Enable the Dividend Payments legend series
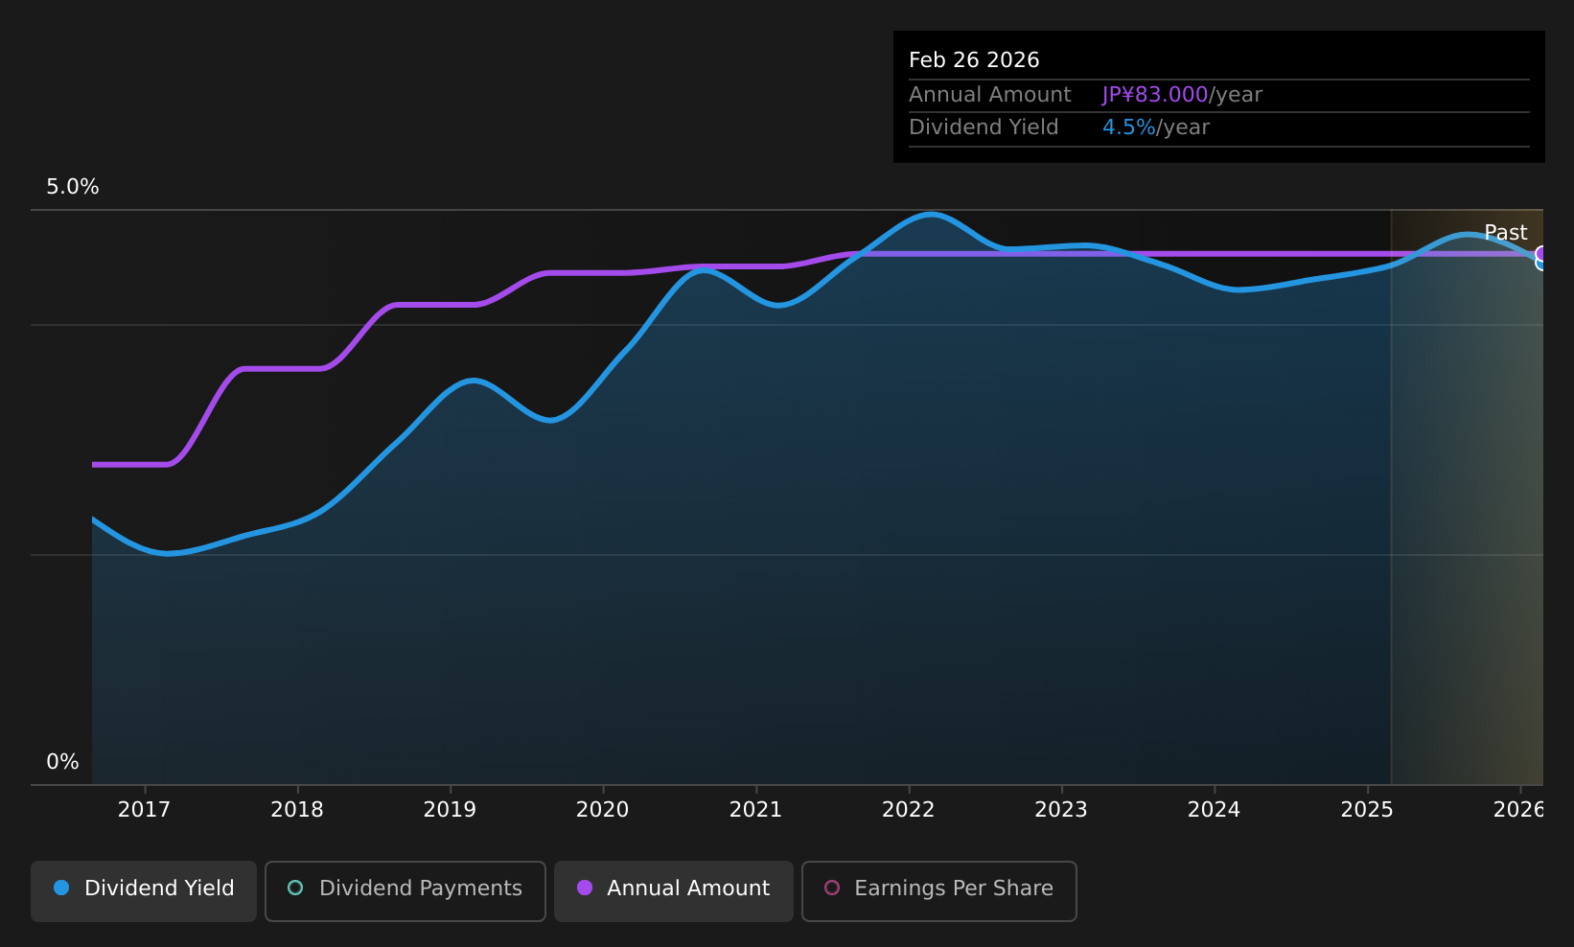Image resolution: width=1574 pixels, height=947 pixels. [x=405, y=890]
